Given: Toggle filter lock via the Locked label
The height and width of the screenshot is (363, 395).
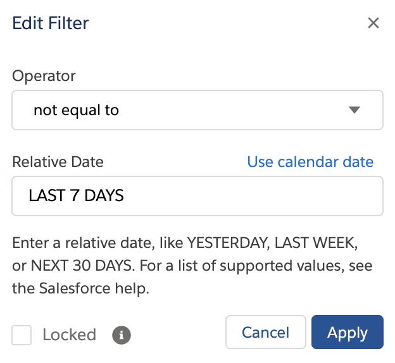Looking at the screenshot, I should pyautogui.click(x=69, y=335).
